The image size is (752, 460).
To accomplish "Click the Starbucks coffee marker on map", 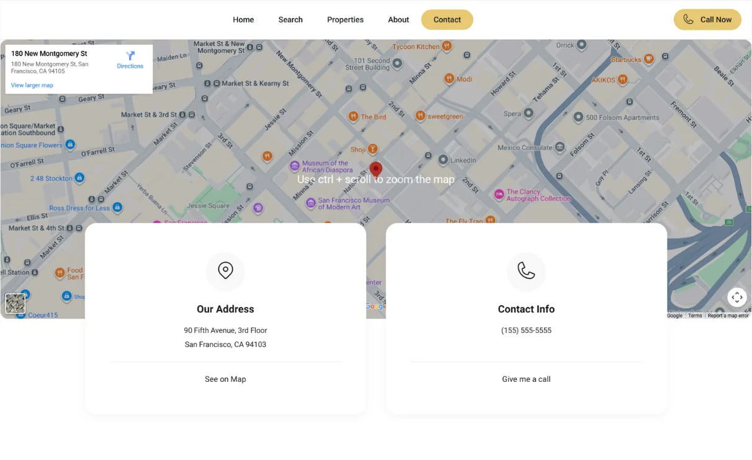I will [x=648, y=59].
